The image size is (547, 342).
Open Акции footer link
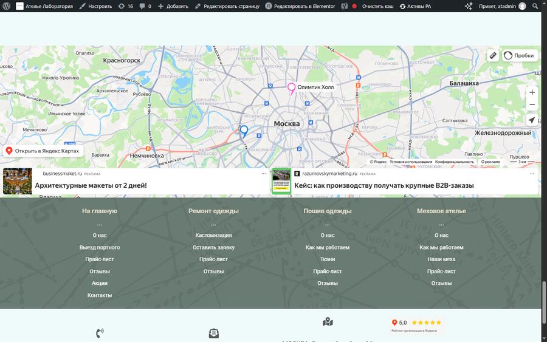100,283
